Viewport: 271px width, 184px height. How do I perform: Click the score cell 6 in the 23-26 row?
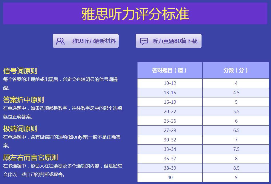[x=236, y=121]
